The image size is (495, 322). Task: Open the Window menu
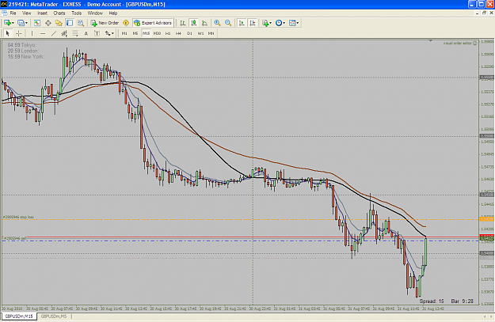click(95, 13)
